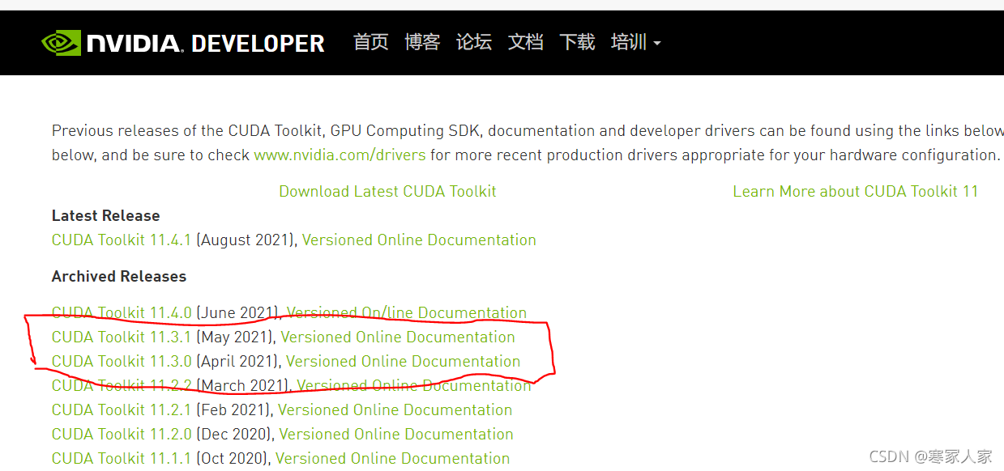The height and width of the screenshot is (471, 1004).
Task: Click the 'Latest Release' heading text
Action: [x=106, y=215]
